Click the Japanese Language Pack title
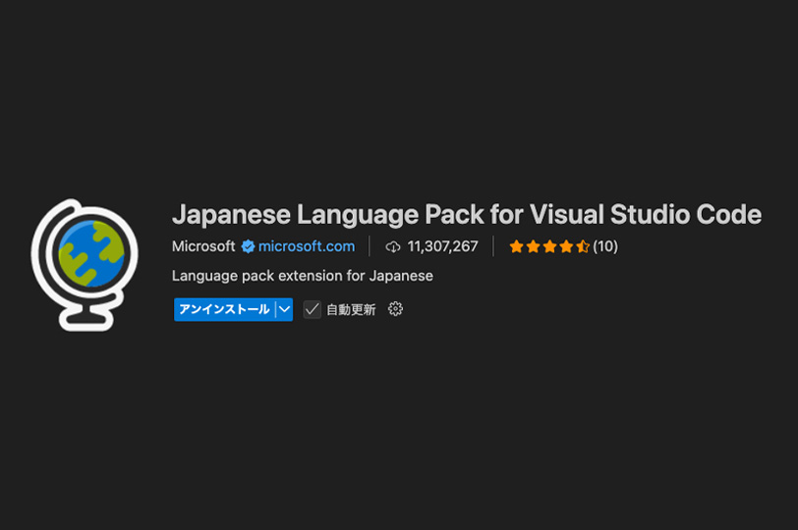The height and width of the screenshot is (530, 798). [467, 214]
